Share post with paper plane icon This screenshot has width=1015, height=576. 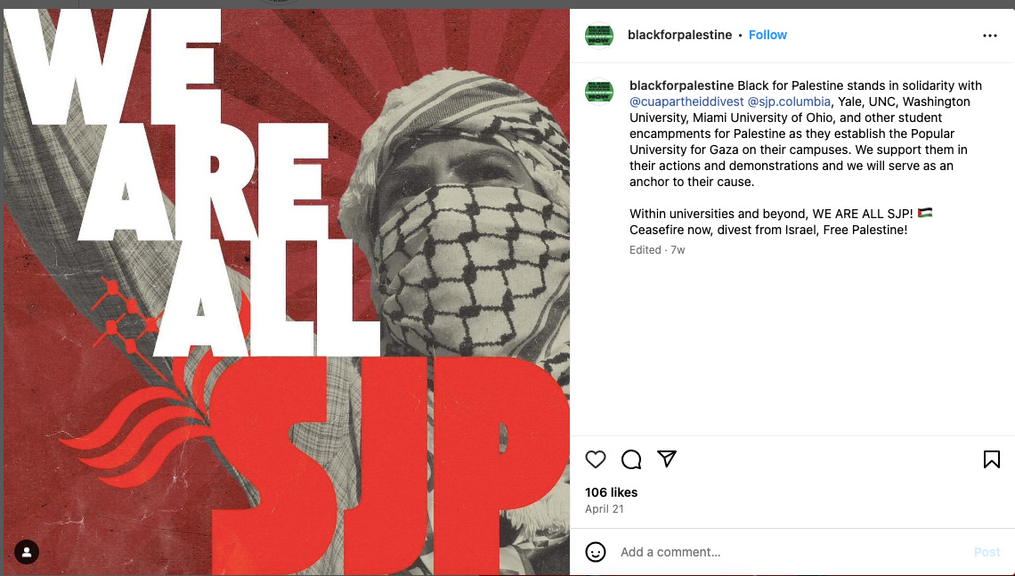667,458
